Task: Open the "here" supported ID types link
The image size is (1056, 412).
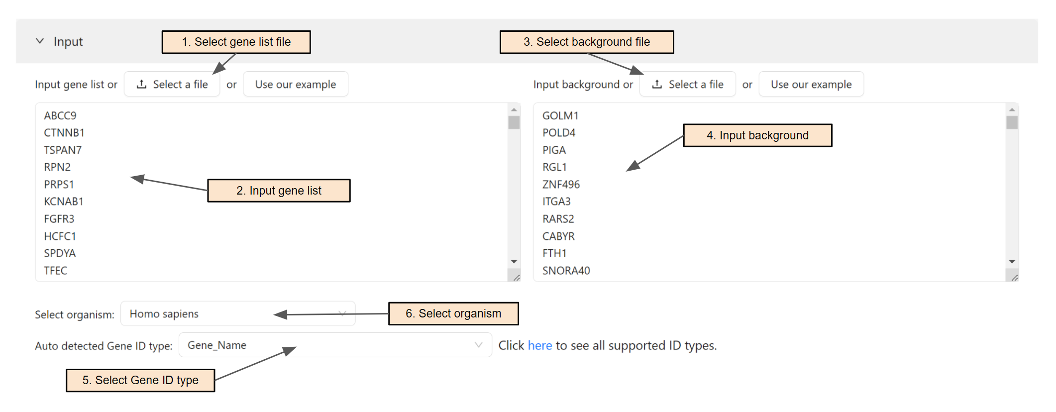Action: point(539,346)
